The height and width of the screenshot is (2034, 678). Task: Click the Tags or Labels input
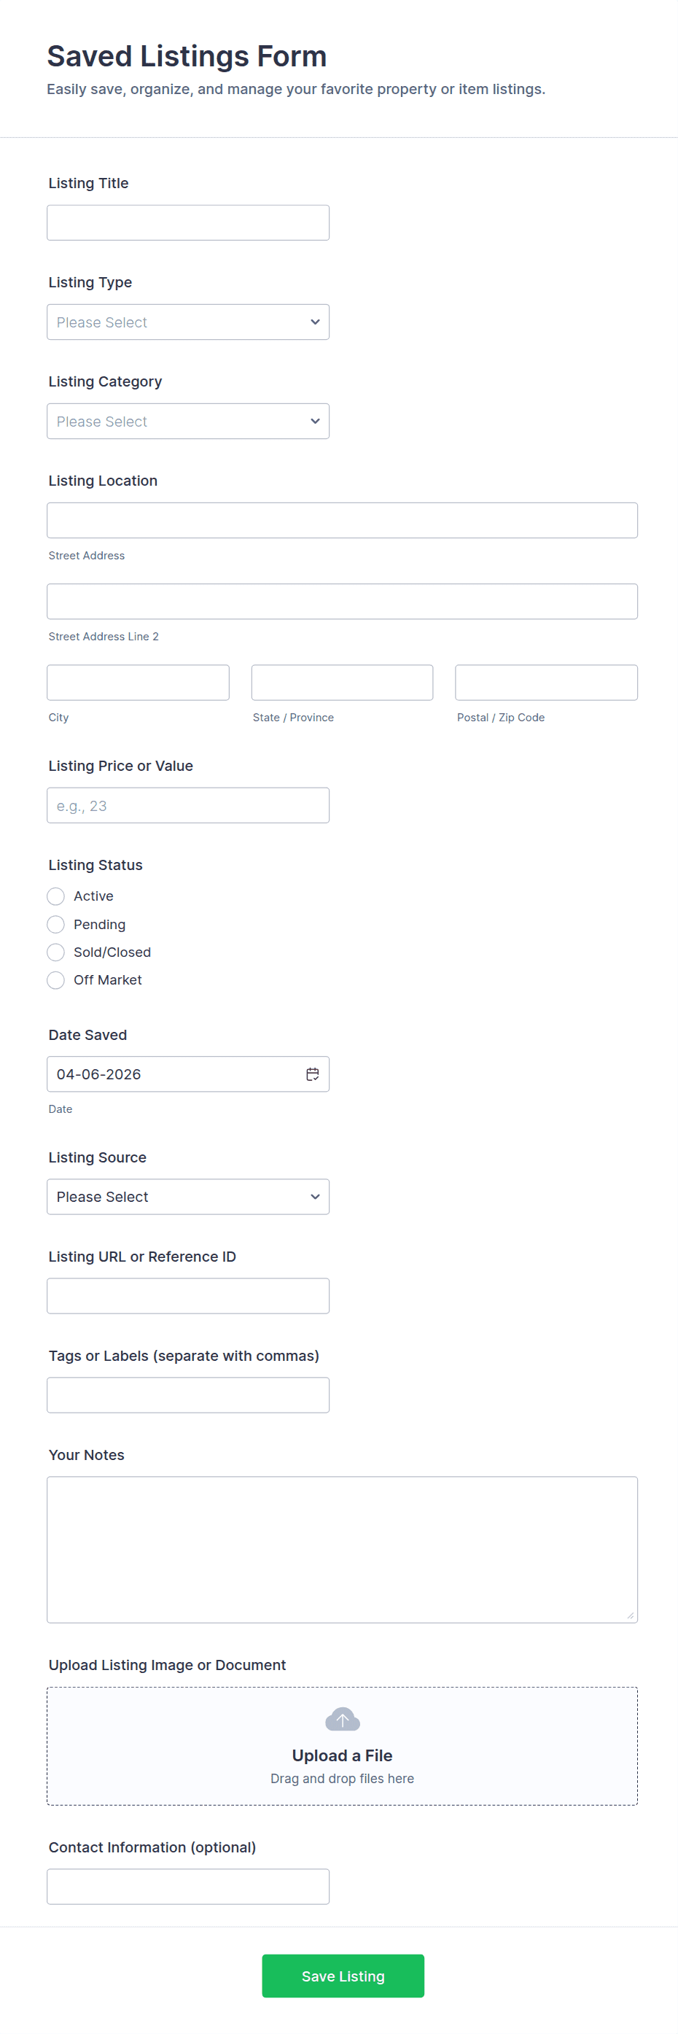pos(188,1395)
